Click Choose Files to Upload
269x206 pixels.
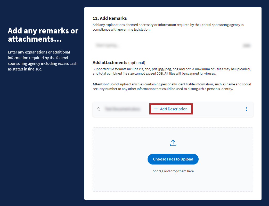pos(173,159)
